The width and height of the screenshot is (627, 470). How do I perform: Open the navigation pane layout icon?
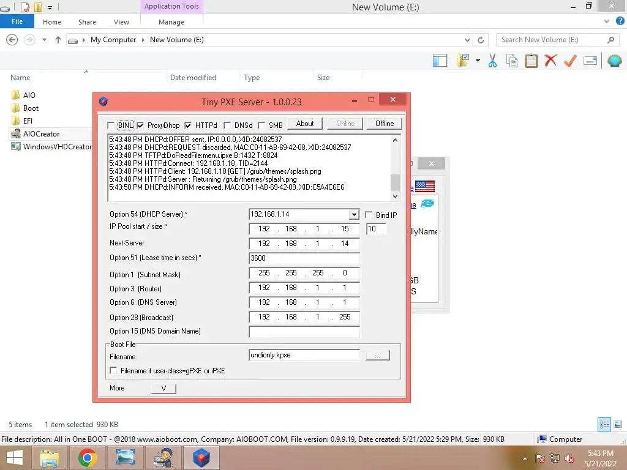point(440,61)
